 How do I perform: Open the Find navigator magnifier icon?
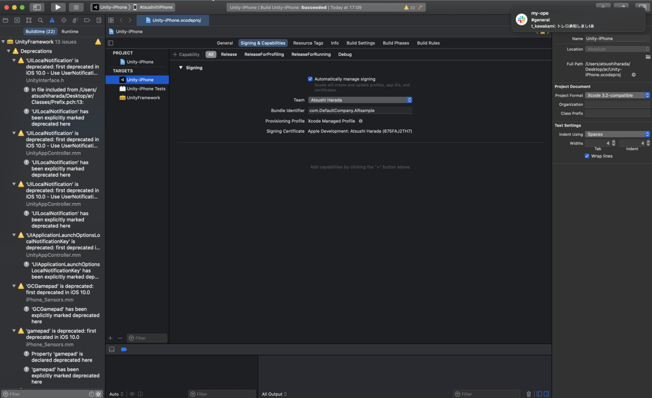coord(40,20)
